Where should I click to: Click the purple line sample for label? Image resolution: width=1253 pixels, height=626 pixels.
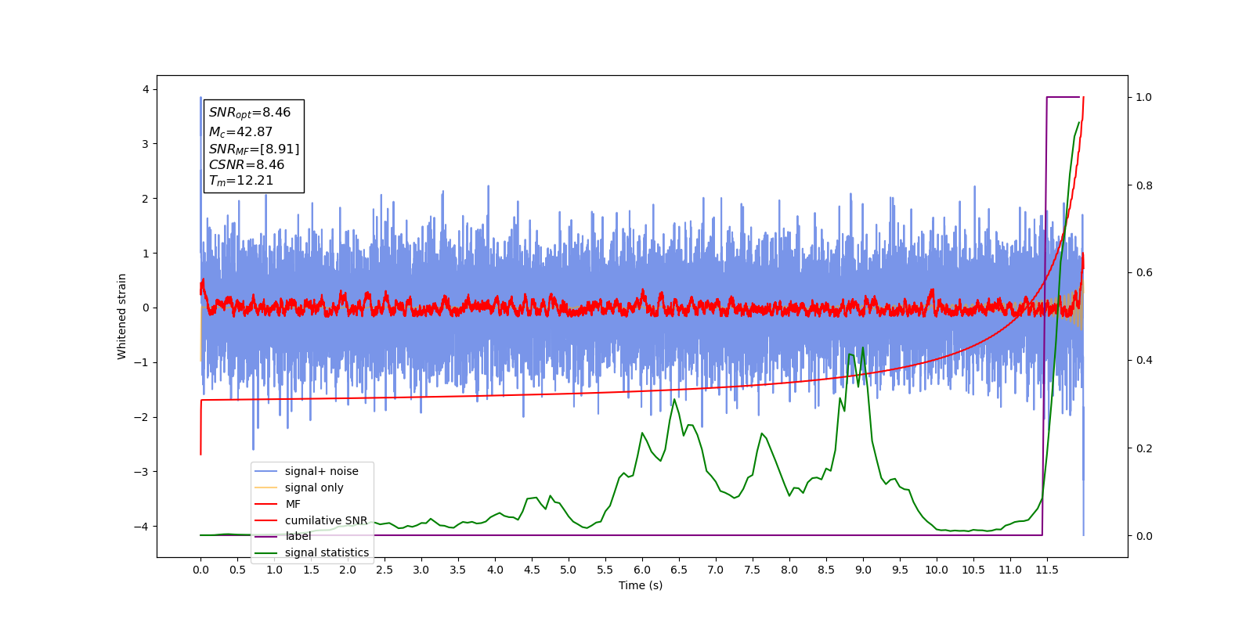coord(266,536)
